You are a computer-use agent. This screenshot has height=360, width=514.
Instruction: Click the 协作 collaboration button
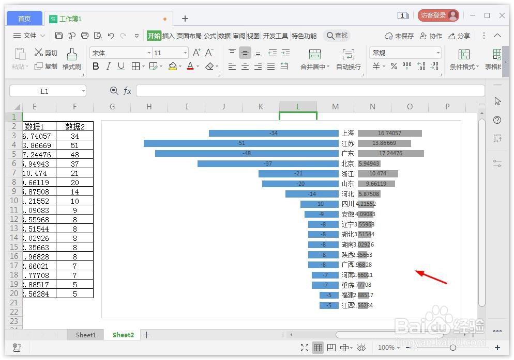pyautogui.click(x=431, y=36)
